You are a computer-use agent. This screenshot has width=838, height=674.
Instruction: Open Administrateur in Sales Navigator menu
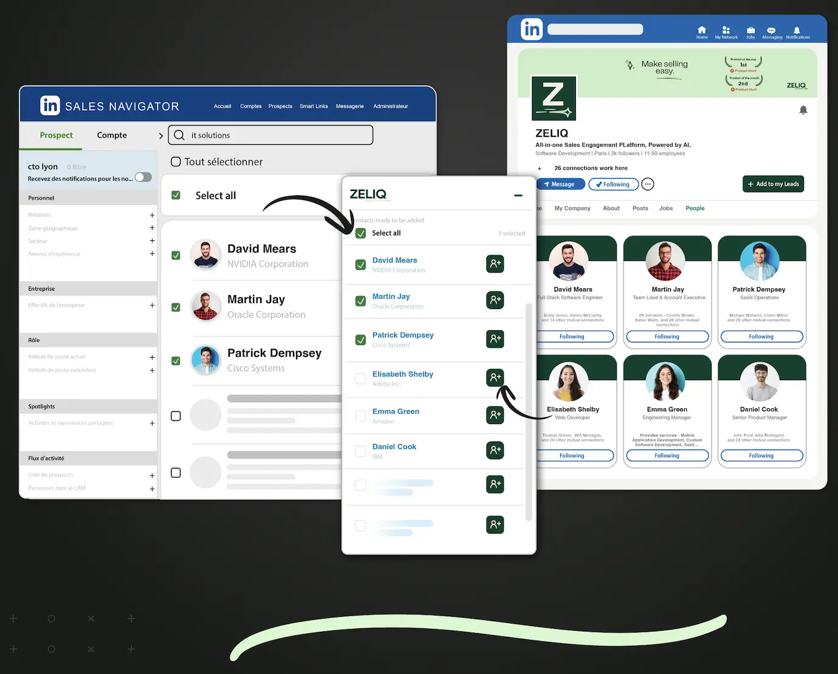[x=390, y=106]
